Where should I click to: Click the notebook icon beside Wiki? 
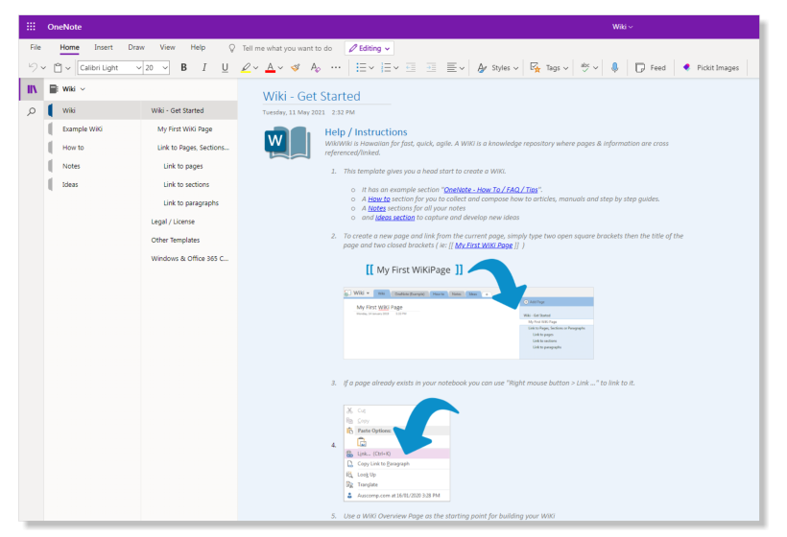[53, 89]
